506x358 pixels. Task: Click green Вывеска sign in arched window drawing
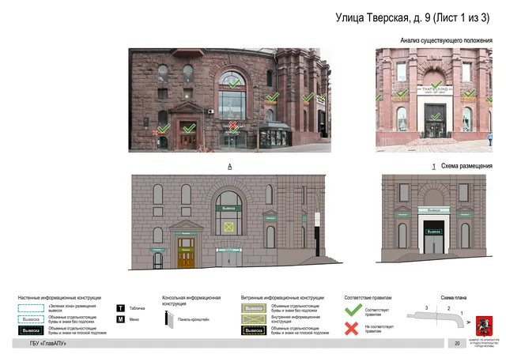point(228,209)
